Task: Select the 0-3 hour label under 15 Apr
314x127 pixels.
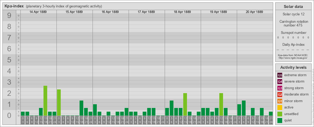Action: [x=59, y=120]
